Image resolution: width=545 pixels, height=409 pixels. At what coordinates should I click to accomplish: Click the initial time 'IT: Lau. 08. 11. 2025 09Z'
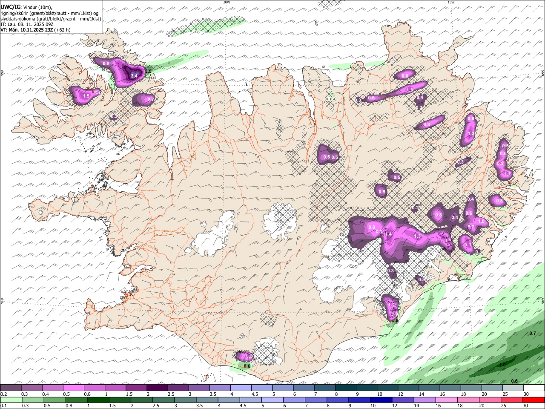click(x=27, y=24)
